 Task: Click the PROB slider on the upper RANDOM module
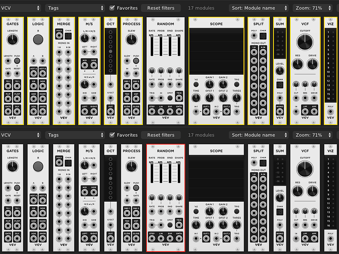coord(161,45)
